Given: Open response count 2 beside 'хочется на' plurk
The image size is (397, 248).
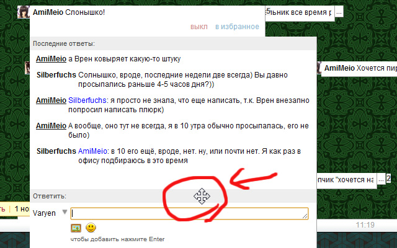Looking at the screenshot, I should click(x=388, y=179).
